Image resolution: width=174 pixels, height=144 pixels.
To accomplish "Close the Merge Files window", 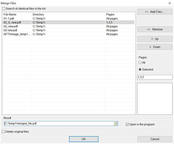I will pyautogui.click(x=170, y=3).
